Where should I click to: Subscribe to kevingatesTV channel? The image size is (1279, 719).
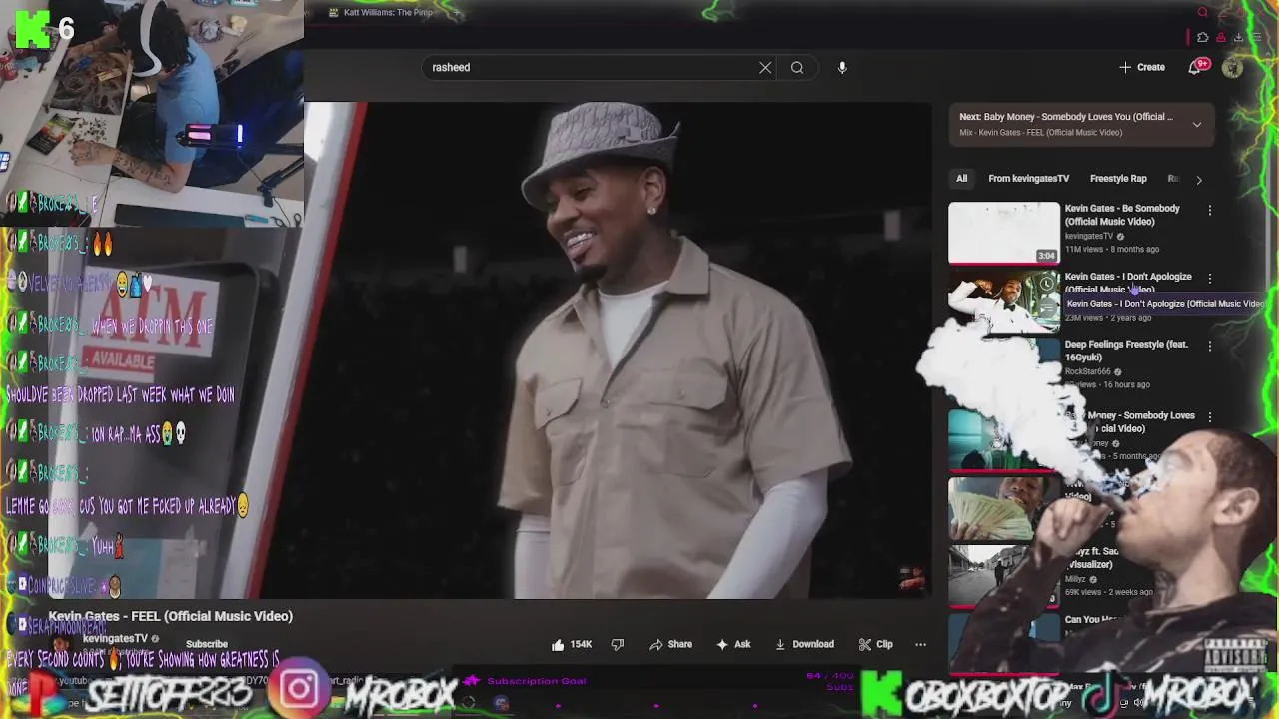pos(207,644)
